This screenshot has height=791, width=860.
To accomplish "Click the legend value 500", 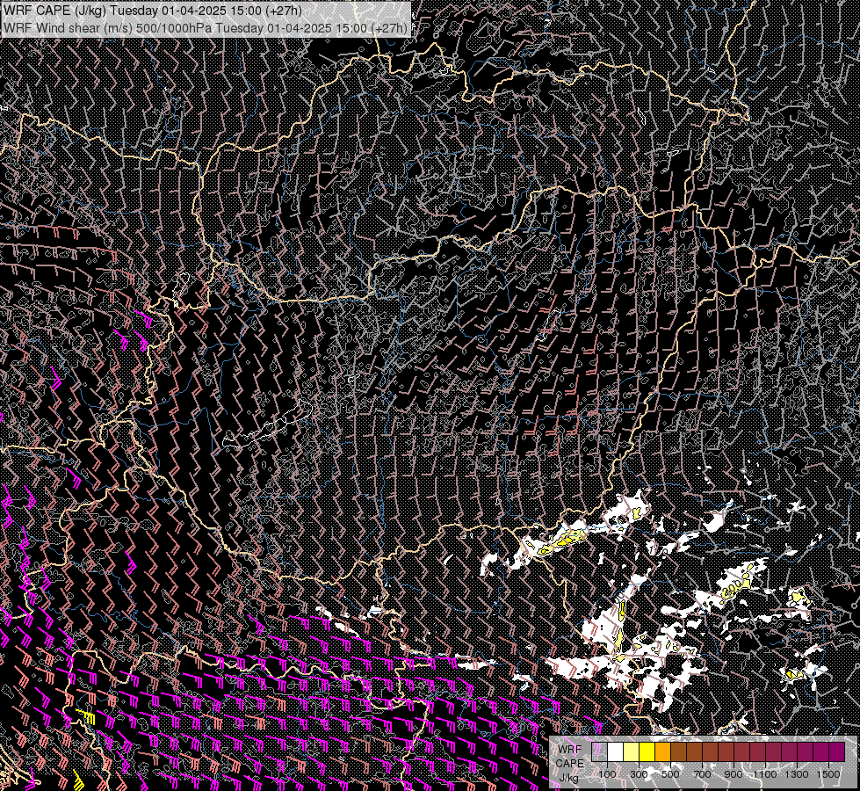I will click(x=670, y=774).
